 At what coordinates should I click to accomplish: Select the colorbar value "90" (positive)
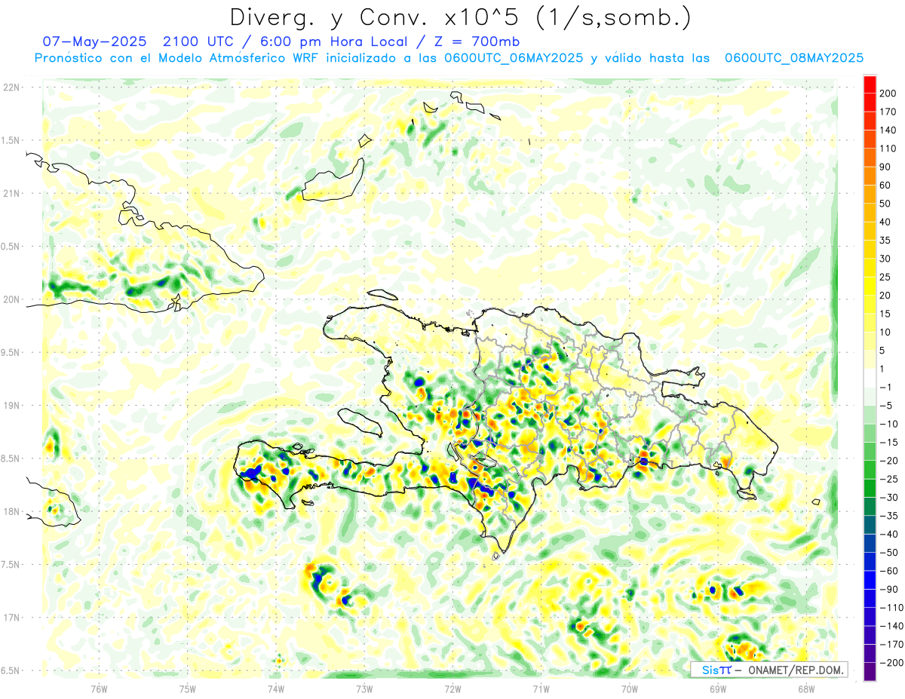pos(885,167)
